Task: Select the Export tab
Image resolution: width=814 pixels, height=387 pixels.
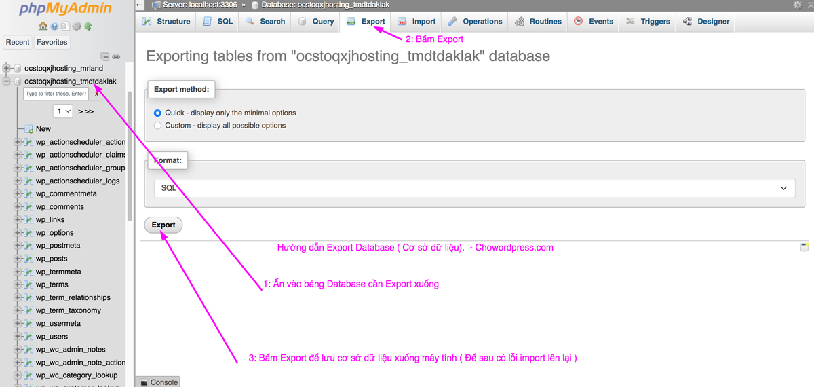Action: point(366,22)
